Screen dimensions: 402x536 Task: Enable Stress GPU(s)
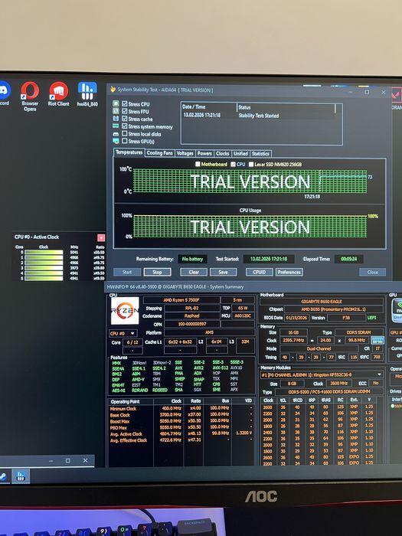coord(125,141)
